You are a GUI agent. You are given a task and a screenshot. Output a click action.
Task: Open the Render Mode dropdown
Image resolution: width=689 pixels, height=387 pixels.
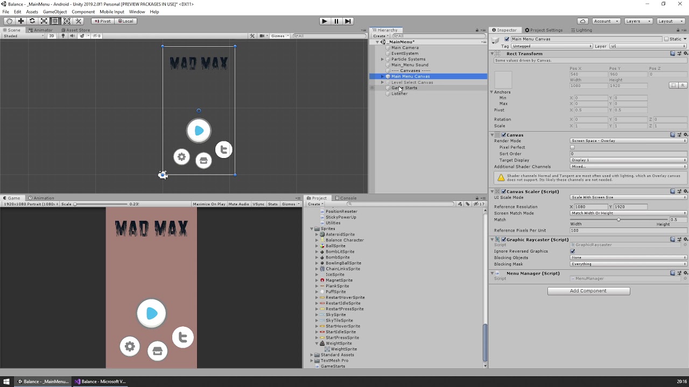pos(628,141)
